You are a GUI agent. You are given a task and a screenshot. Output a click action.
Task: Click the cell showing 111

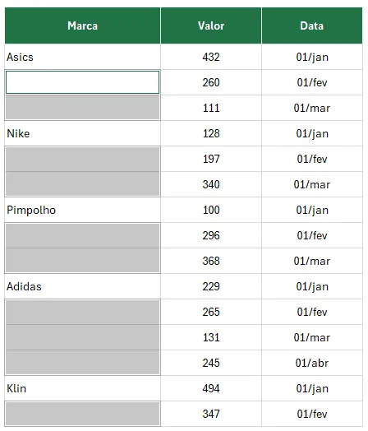click(211, 108)
